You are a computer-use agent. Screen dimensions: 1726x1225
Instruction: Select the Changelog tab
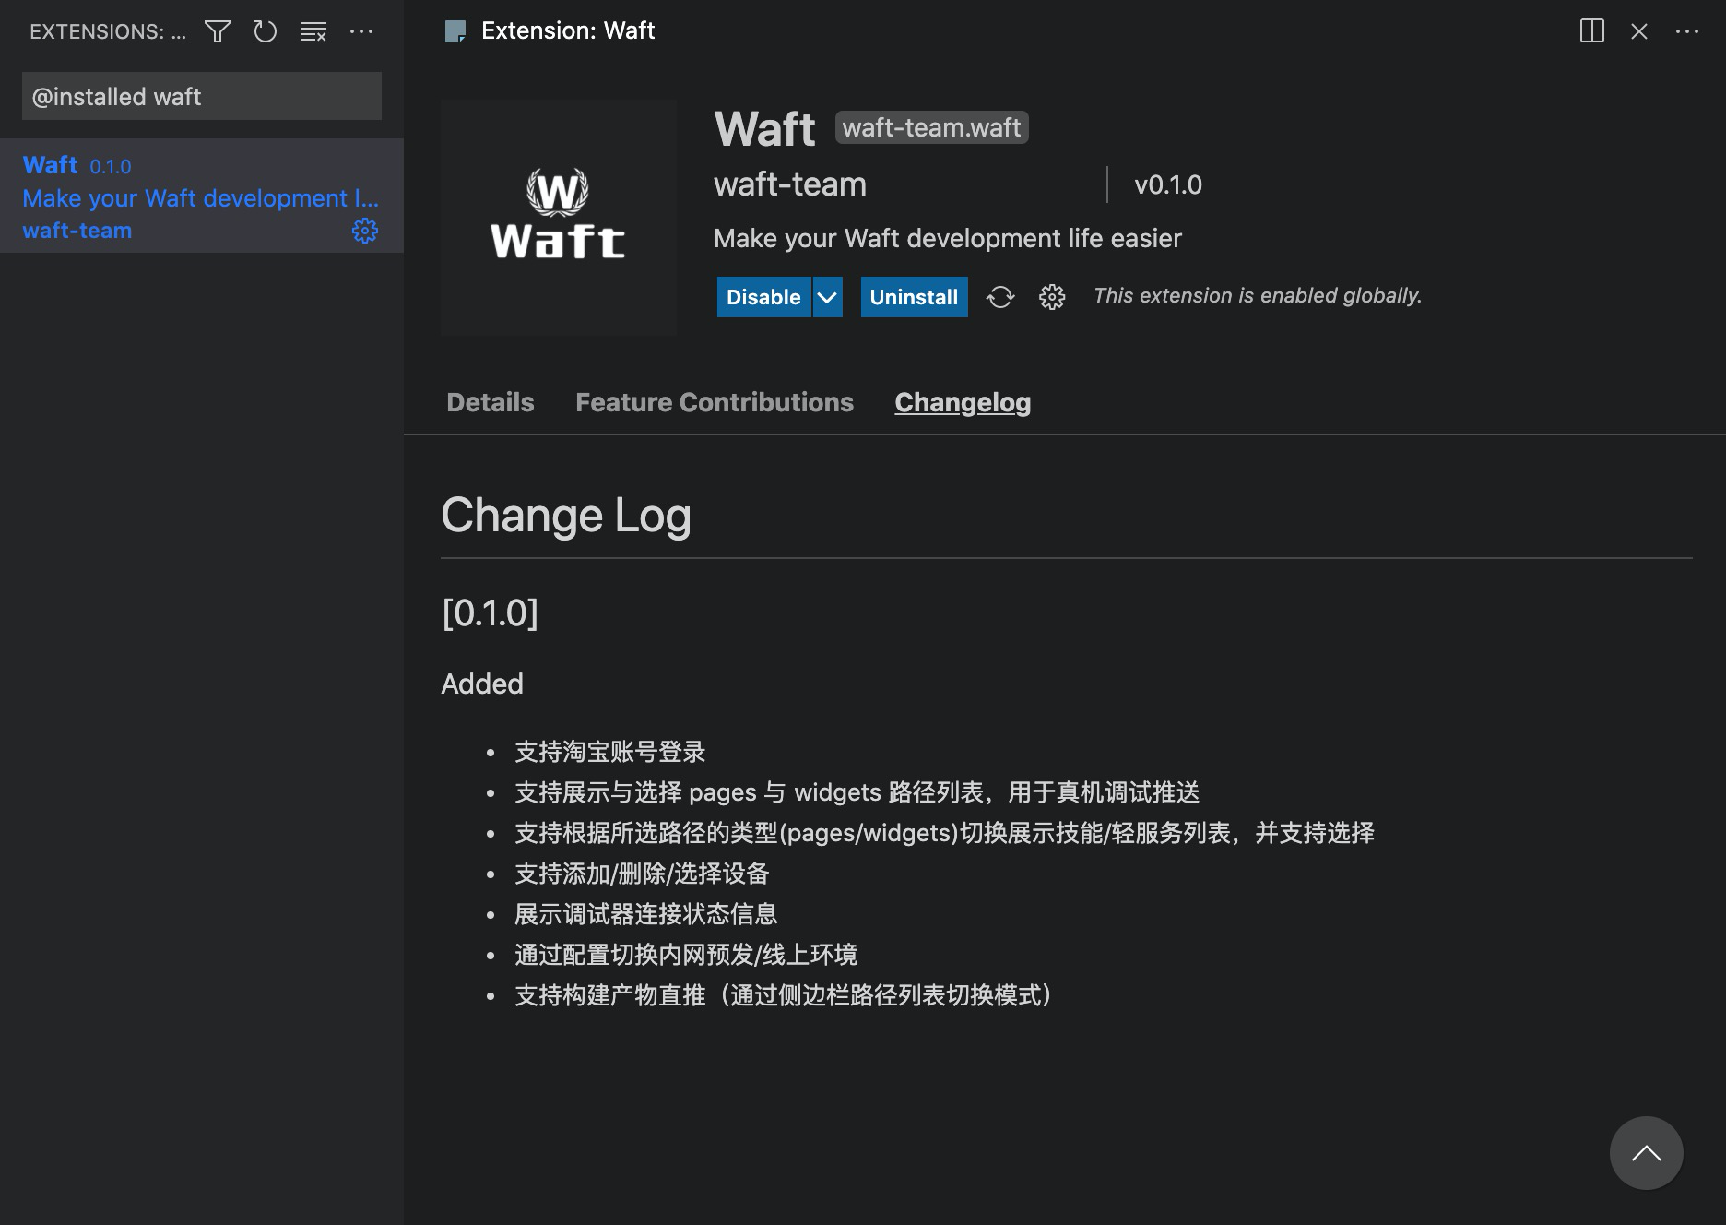coord(963,402)
